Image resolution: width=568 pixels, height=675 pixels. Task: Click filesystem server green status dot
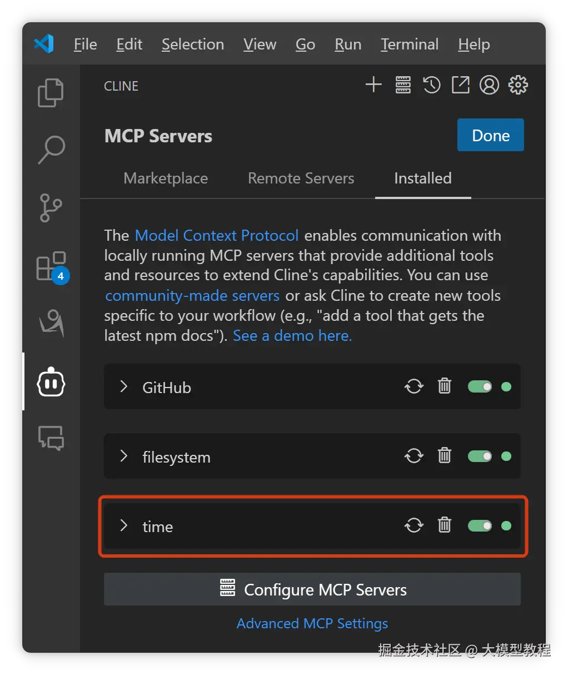[x=506, y=456]
